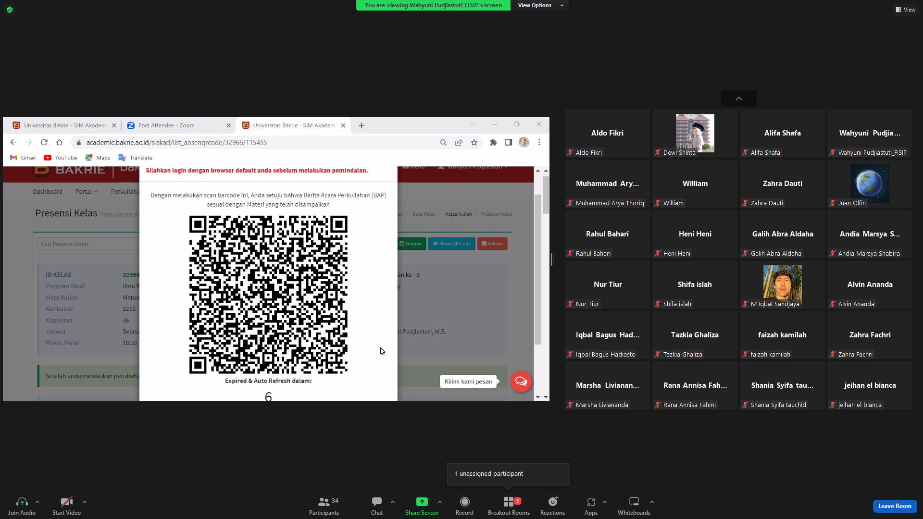
Task: Click Simpan button
Action: tap(411, 244)
